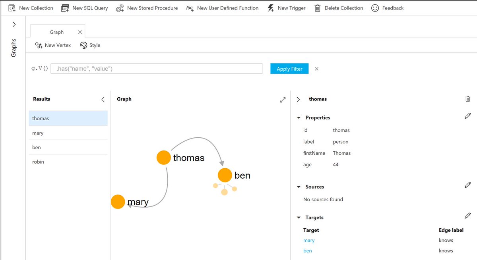
Task: Click Delete Collection in the toolbar
Action: point(339,8)
